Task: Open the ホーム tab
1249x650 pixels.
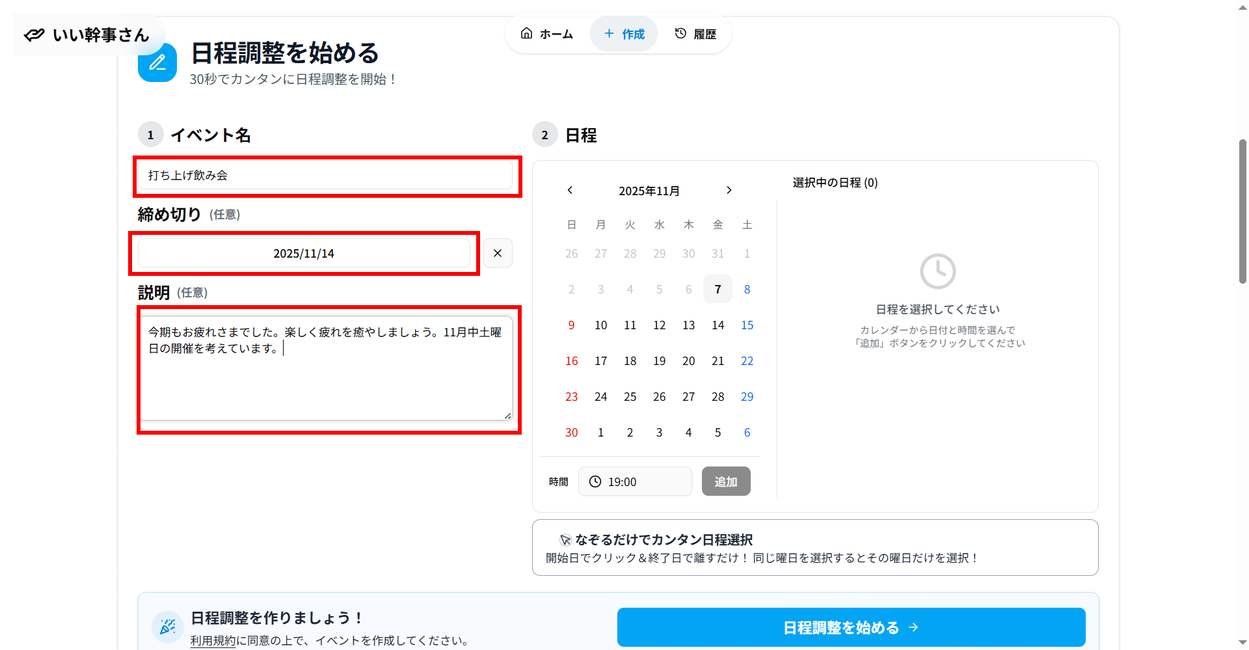Action: (x=547, y=34)
